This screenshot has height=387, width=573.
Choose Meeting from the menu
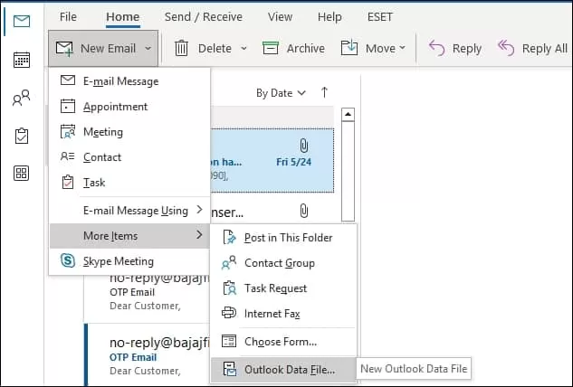click(x=129, y=132)
